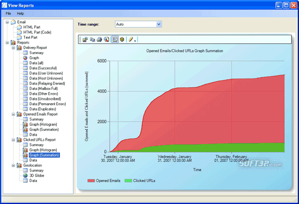This screenshot has width=299, height=204.
Task: Collapse the Reports tree node
Action: 7,43
